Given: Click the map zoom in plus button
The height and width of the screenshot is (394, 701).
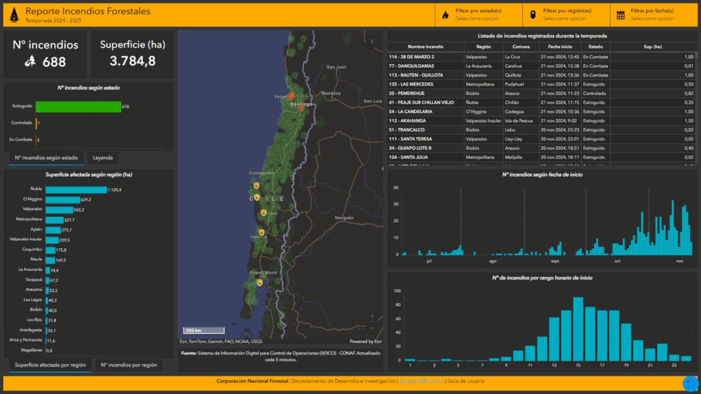Looking at the screenshot, I should click(x=372, y=317).
